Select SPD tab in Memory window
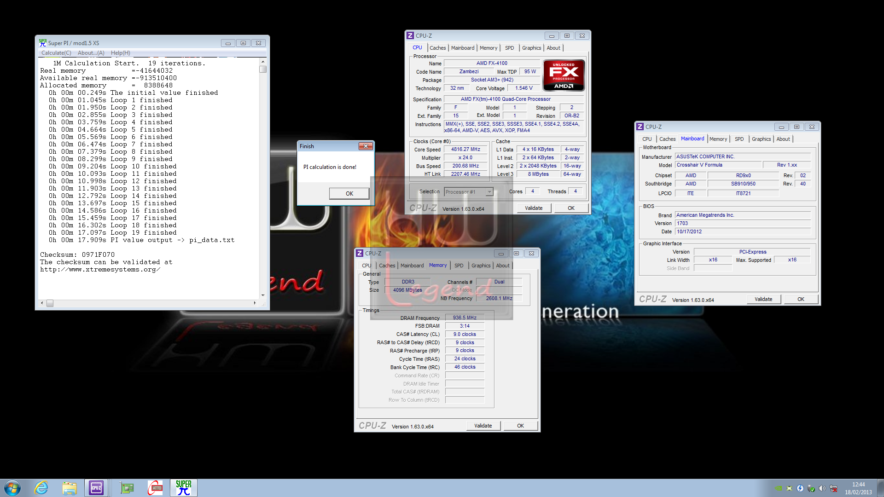This screenshot has width=884, height=497. [459, 266]
